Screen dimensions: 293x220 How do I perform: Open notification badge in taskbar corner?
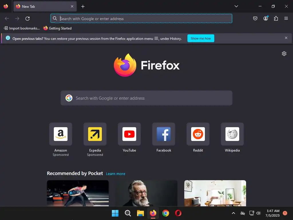[x=285, y=213]
